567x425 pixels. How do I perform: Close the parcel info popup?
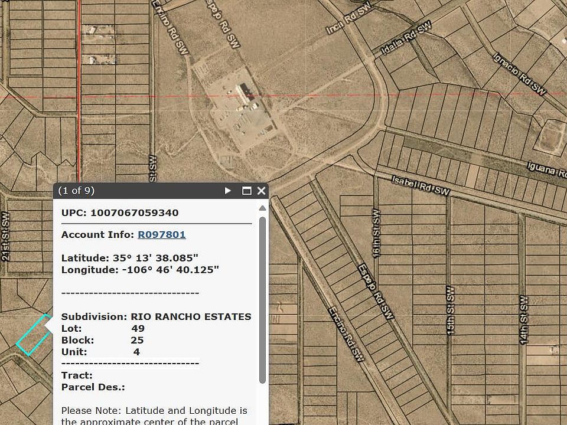pyautogui.click(x=261, y=191)
